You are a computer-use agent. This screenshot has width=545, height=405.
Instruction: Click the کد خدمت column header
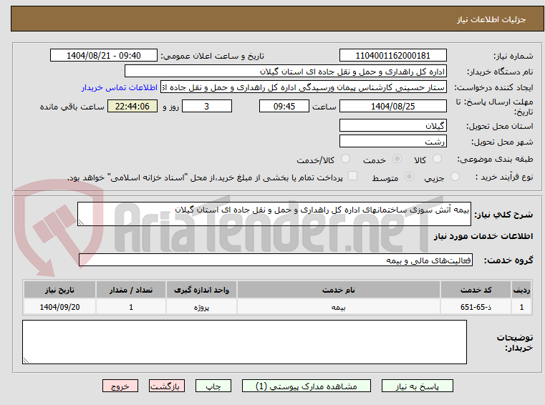click(x=476, y=290)
